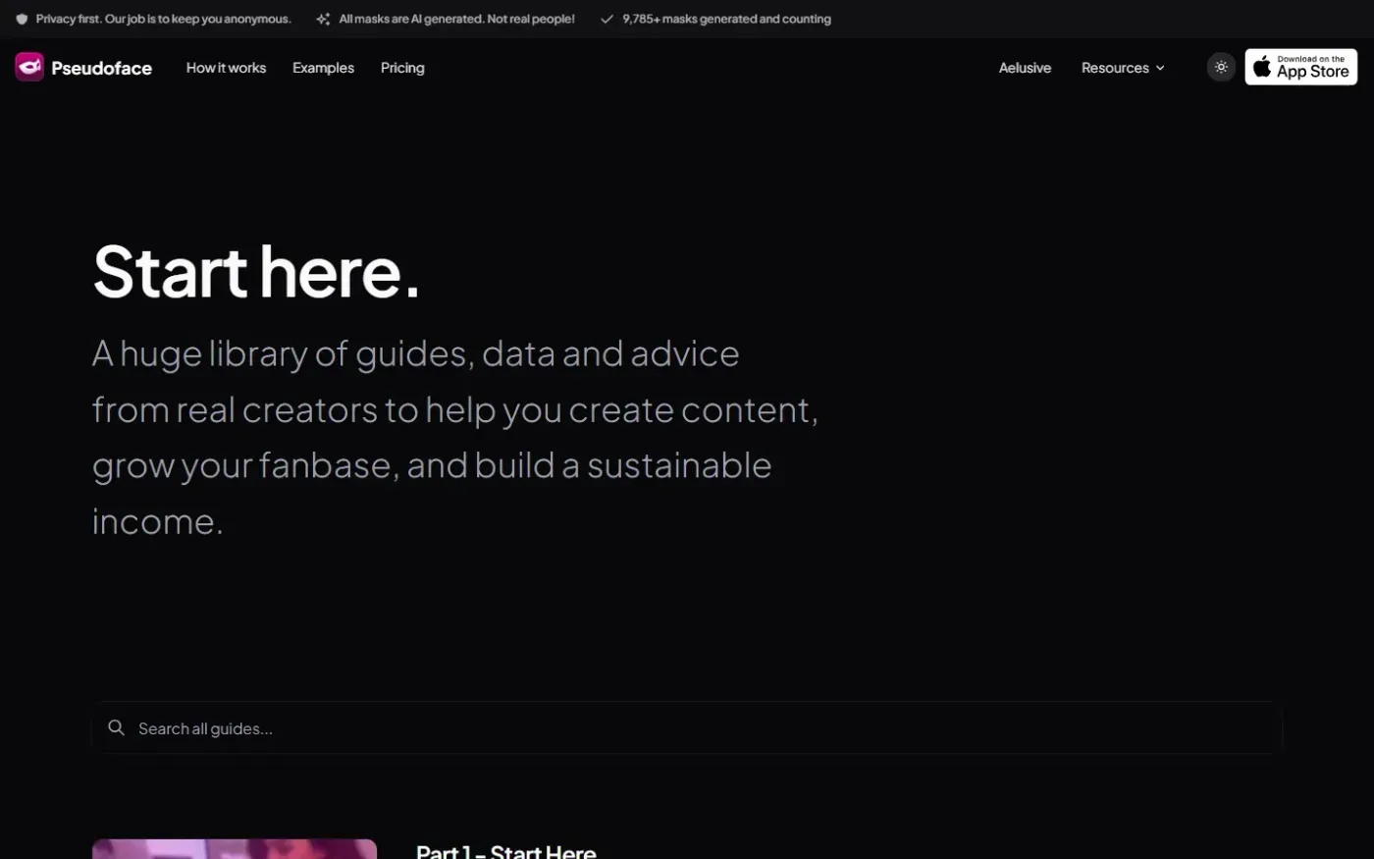This screenshot has height=859, width=1374.
Task: Click the sparkle icon beside AI masks notice
Action: click(323, 19)
